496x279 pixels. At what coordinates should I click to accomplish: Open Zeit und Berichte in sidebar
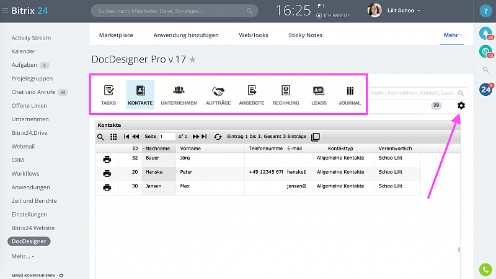(34, 200)
